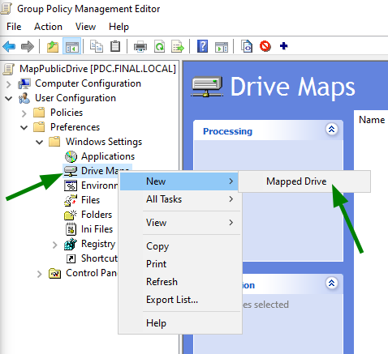Click the Applications disc icon in tree

click(71, 156)
